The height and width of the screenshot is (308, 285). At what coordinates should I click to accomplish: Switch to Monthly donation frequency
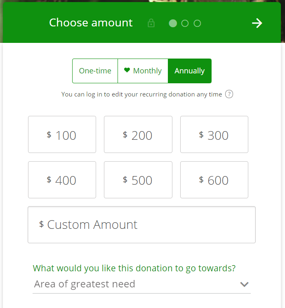143,71
